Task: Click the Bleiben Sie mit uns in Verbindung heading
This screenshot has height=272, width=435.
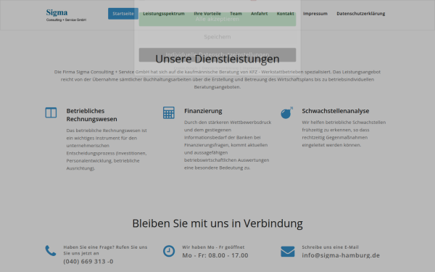Action: coord(217,223)
